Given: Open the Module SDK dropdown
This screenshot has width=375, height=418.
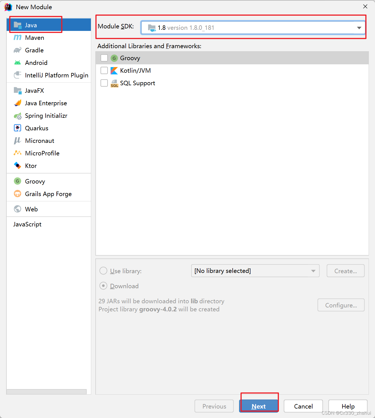Looking at the screenshot, I should tap(253, 28).
